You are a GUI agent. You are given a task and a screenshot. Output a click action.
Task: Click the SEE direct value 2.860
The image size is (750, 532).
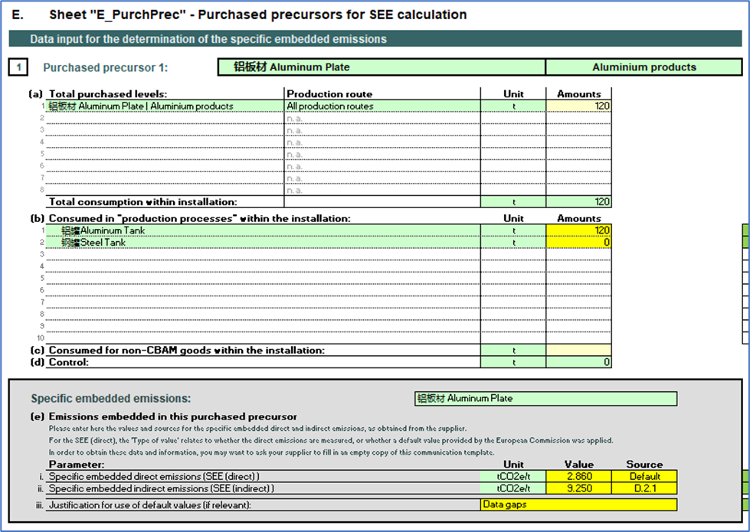[x=578, y=476]
